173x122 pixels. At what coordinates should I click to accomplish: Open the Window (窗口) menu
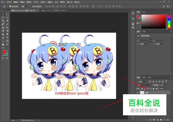click(70, 2)
